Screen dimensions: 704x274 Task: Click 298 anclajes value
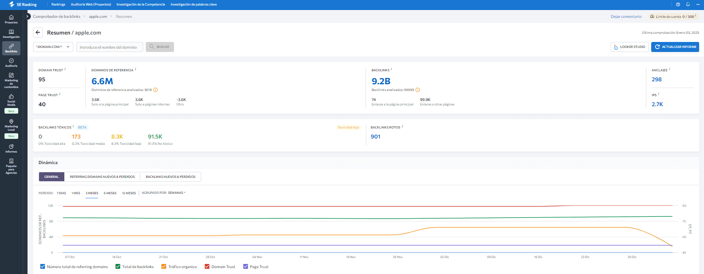(x=656, y=79)
